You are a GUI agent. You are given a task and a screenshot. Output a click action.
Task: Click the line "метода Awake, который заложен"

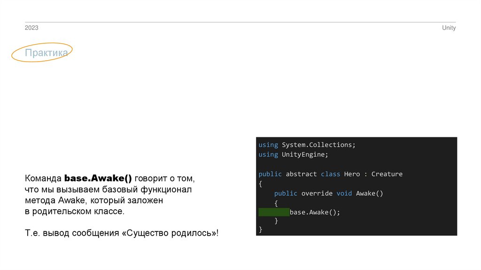pyautogui.click(x=94, y=201)
